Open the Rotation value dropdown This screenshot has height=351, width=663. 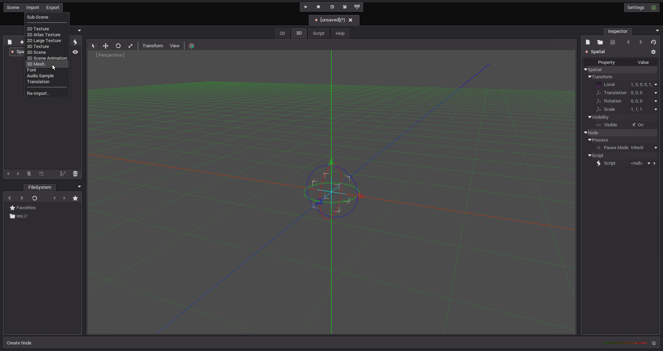click(655, 101)
